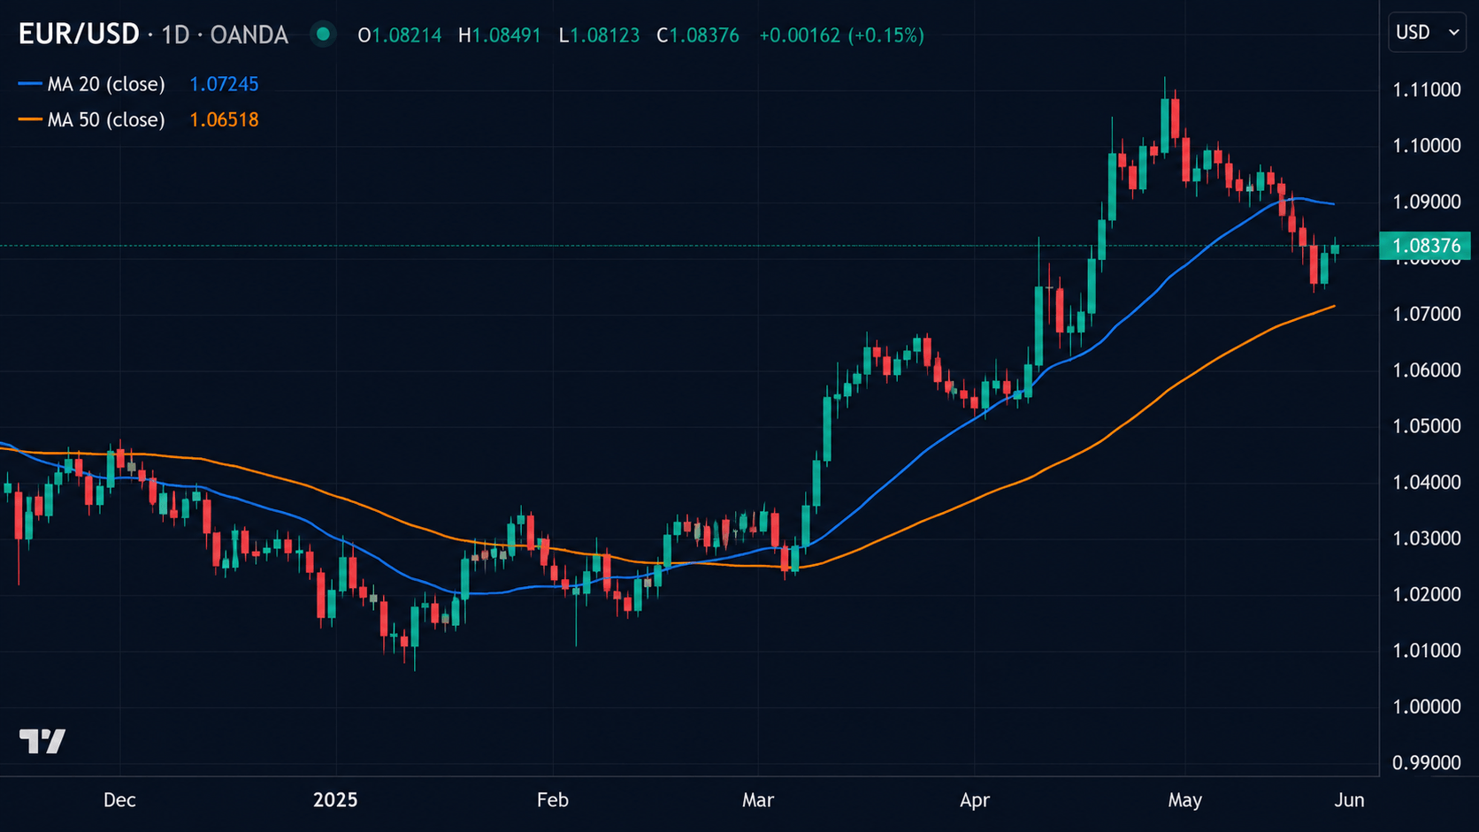Open the USD currency dropdown

1427,33
